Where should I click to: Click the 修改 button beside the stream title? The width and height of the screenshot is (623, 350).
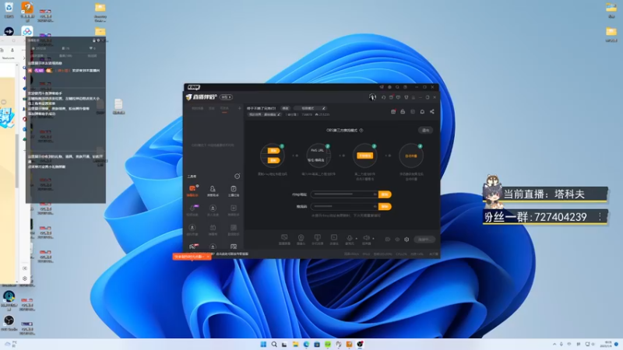[x=285, y=108]
